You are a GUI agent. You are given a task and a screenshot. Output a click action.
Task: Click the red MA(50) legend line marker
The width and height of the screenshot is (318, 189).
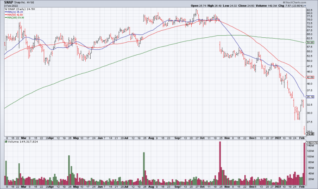click(6, 15)
